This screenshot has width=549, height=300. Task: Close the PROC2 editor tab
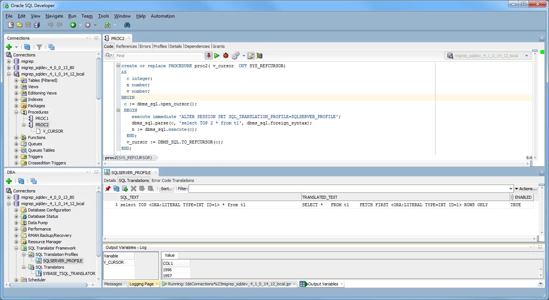[x=129, y=38]
